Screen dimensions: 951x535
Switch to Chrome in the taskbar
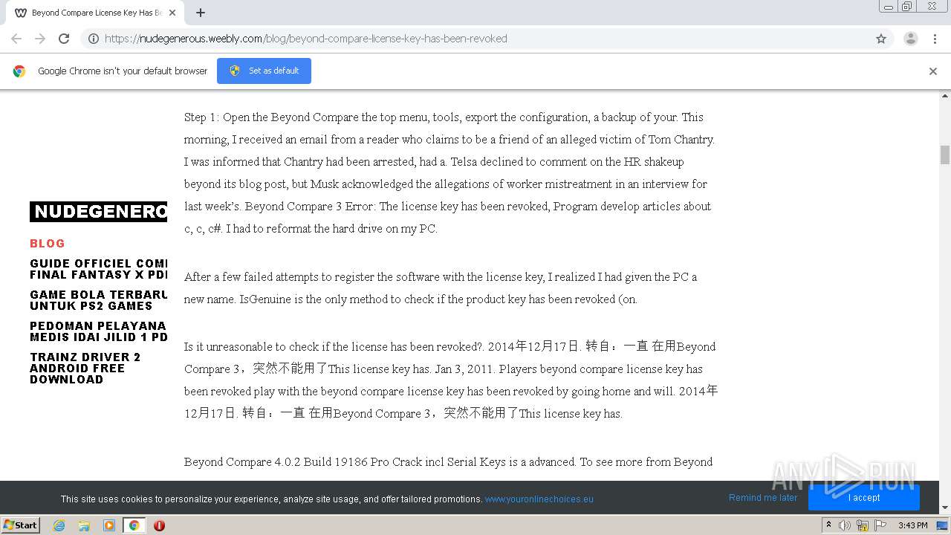tap(134, 525)
